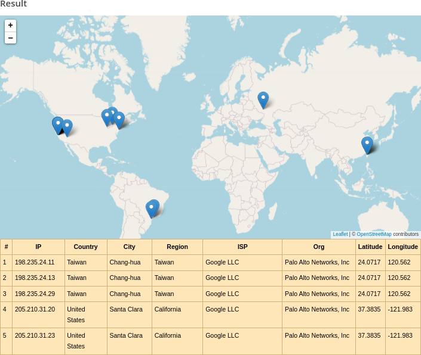Click latitude 24.0717 in row 2
This screenshot has height=355, width=421.
pos(369,278)
